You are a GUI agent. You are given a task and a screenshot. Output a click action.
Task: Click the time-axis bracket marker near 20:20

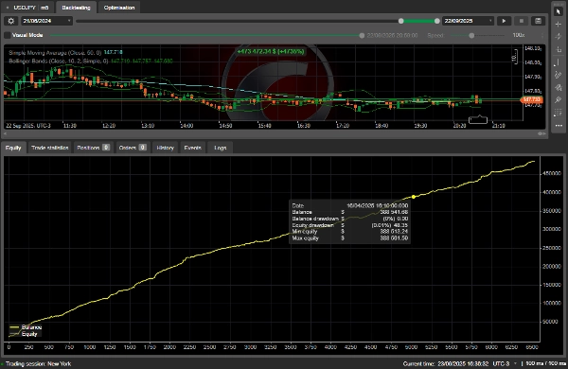coord(478,119)
